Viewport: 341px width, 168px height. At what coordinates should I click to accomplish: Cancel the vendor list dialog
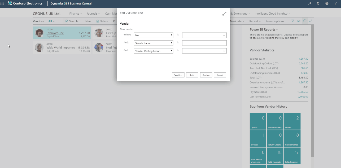[220, 75]
